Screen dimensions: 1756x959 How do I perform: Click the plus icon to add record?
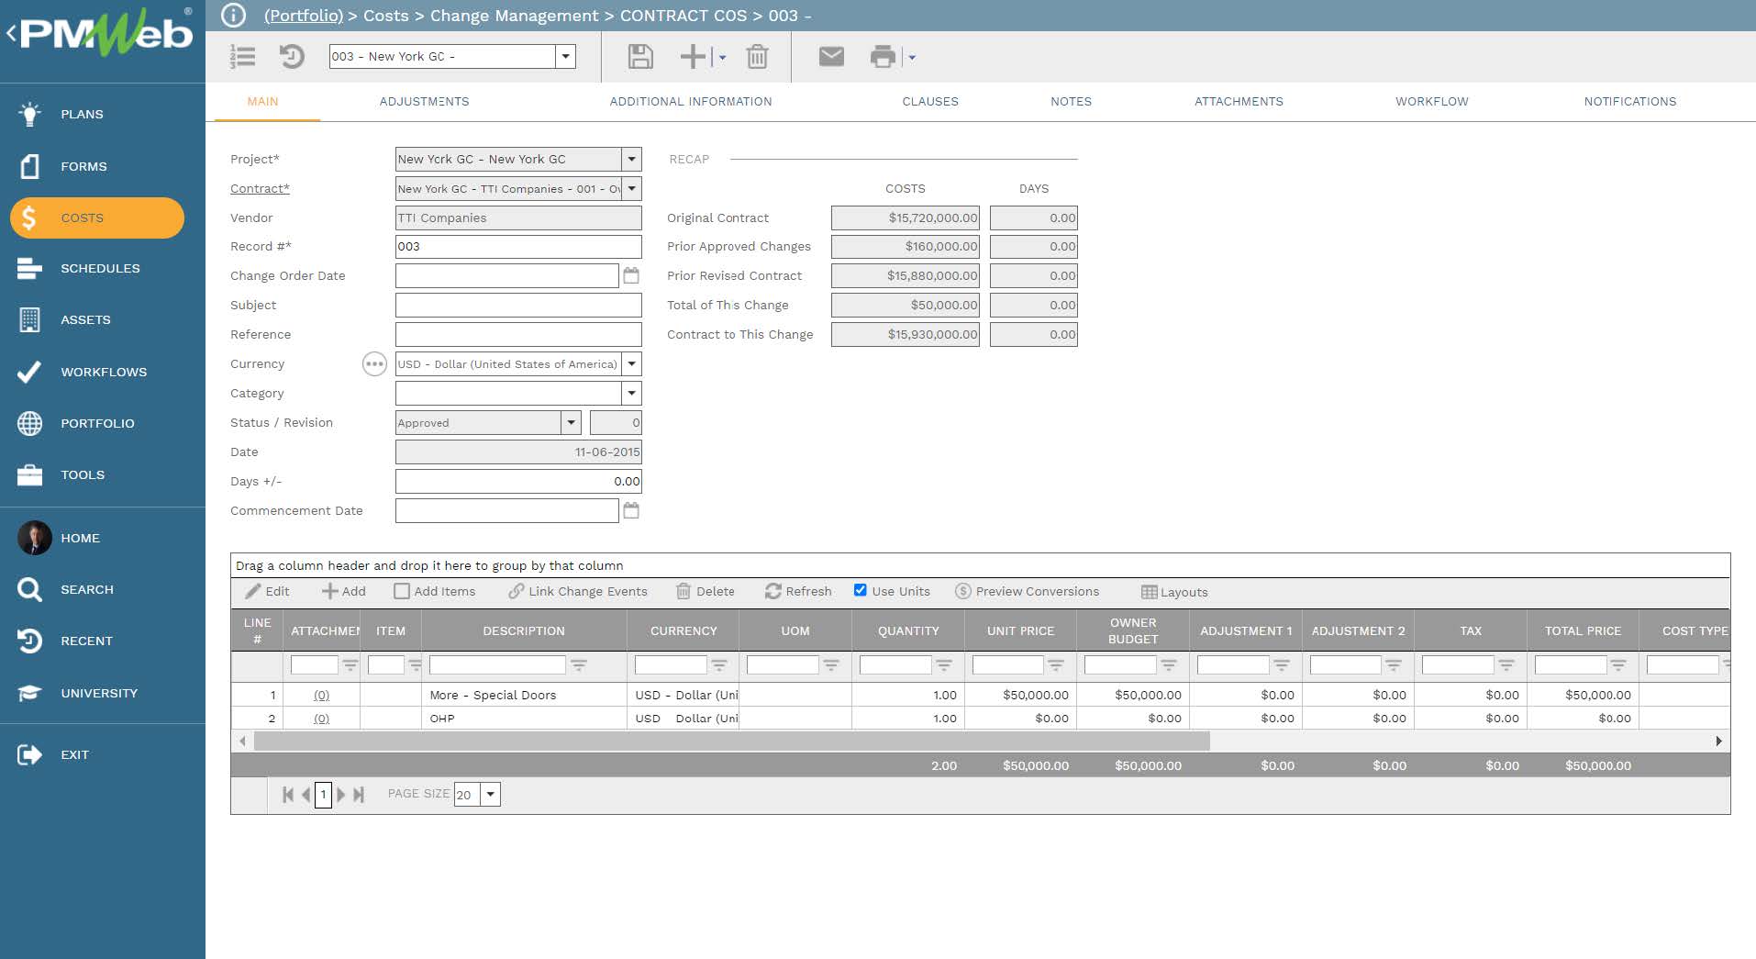pos(693,57)
